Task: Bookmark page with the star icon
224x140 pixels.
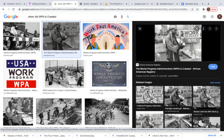Action: point(197,9)
